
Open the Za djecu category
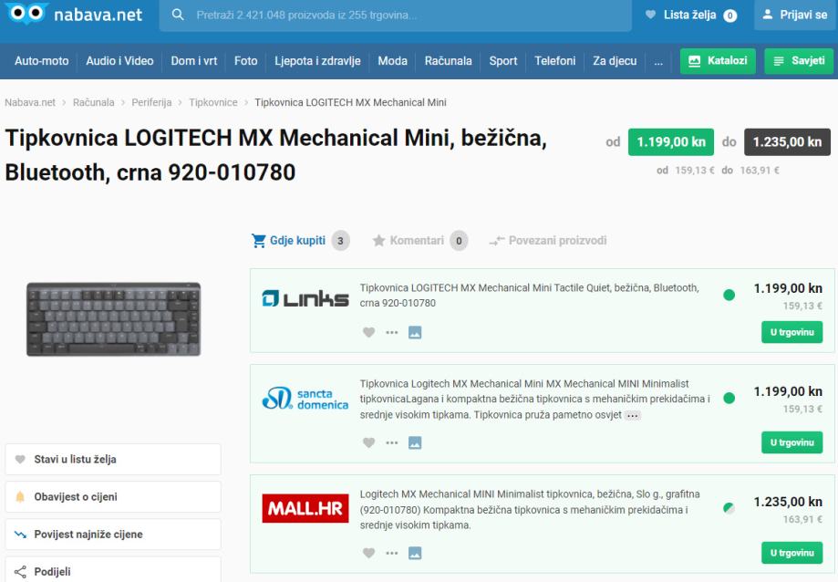(615, 61)
